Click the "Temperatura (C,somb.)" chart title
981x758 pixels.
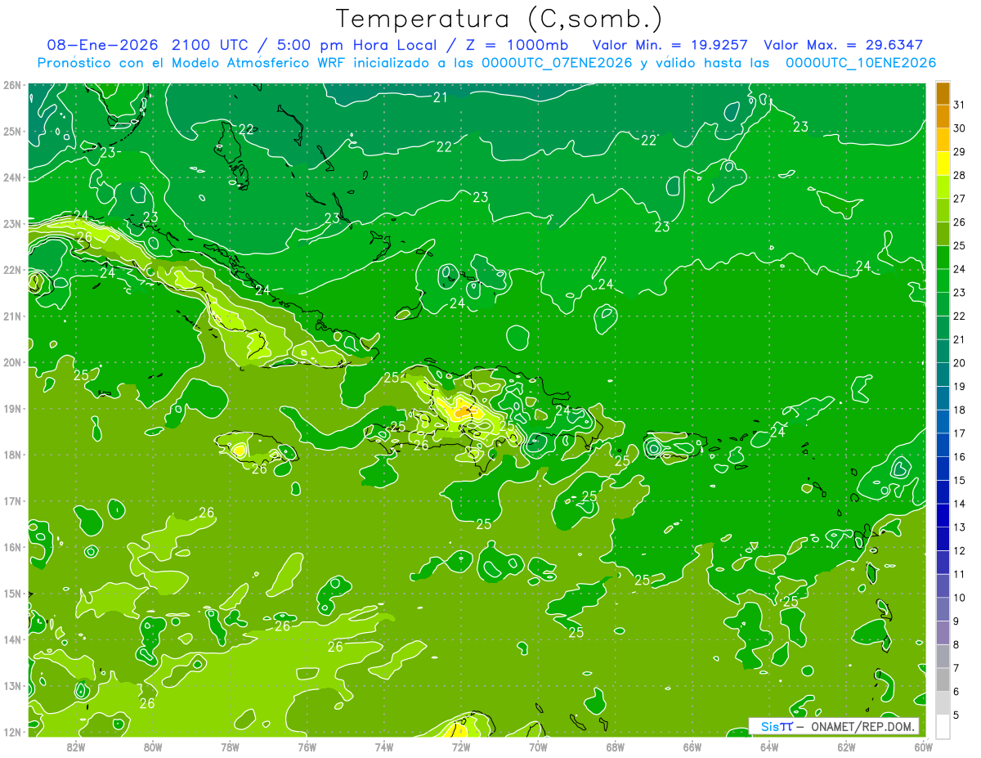(499, 19)
